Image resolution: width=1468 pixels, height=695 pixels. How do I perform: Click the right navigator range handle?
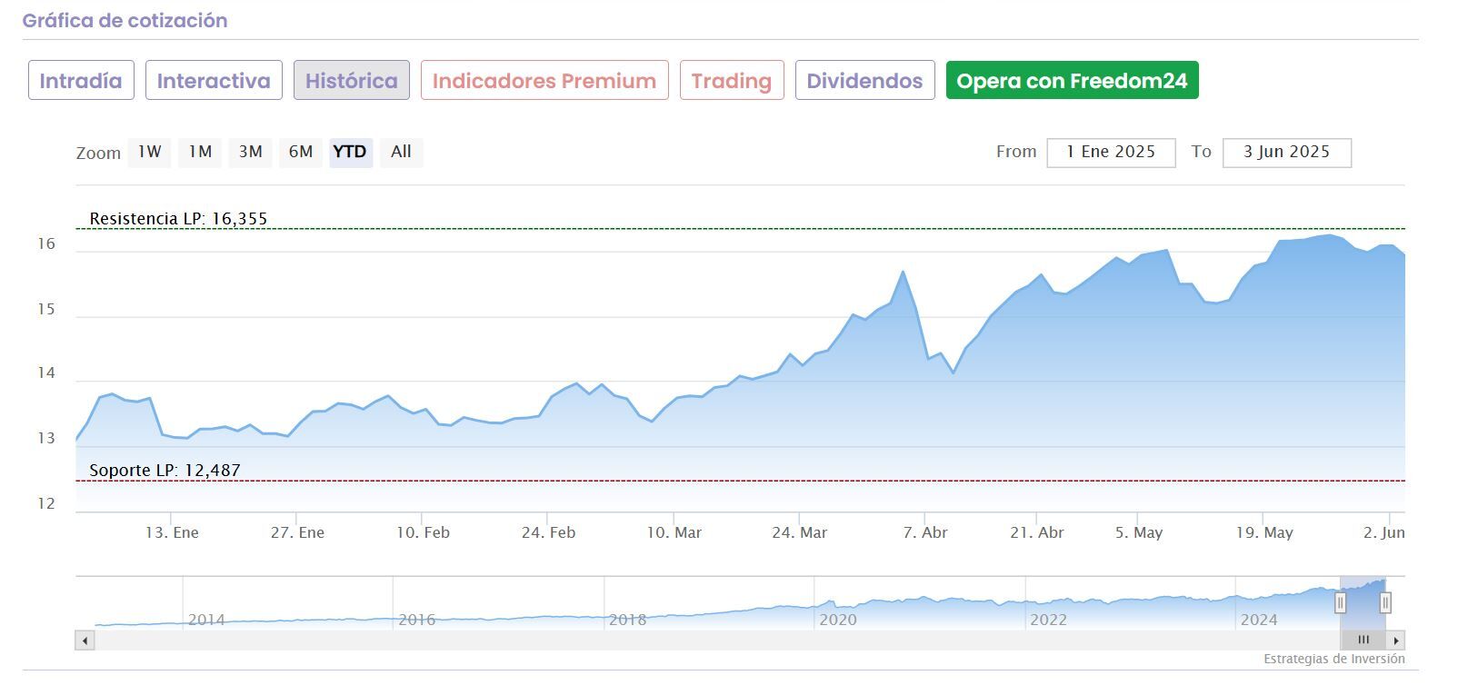1385,602
